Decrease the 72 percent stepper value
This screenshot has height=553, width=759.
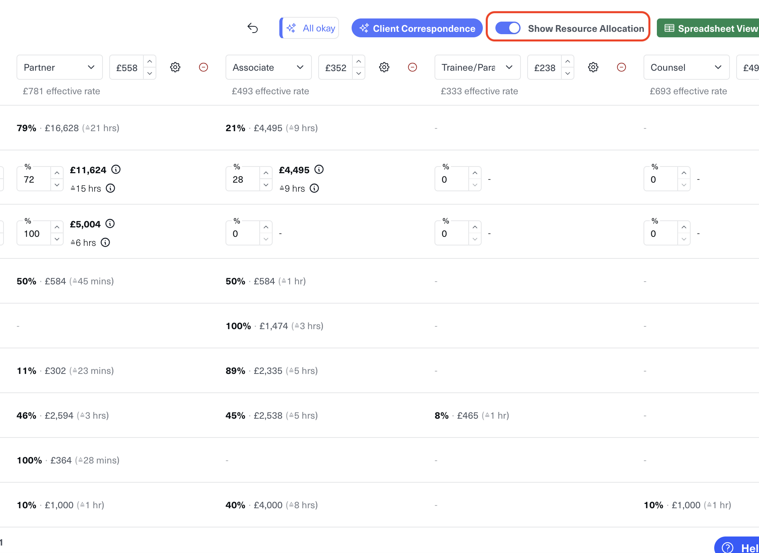coord(57,185)
